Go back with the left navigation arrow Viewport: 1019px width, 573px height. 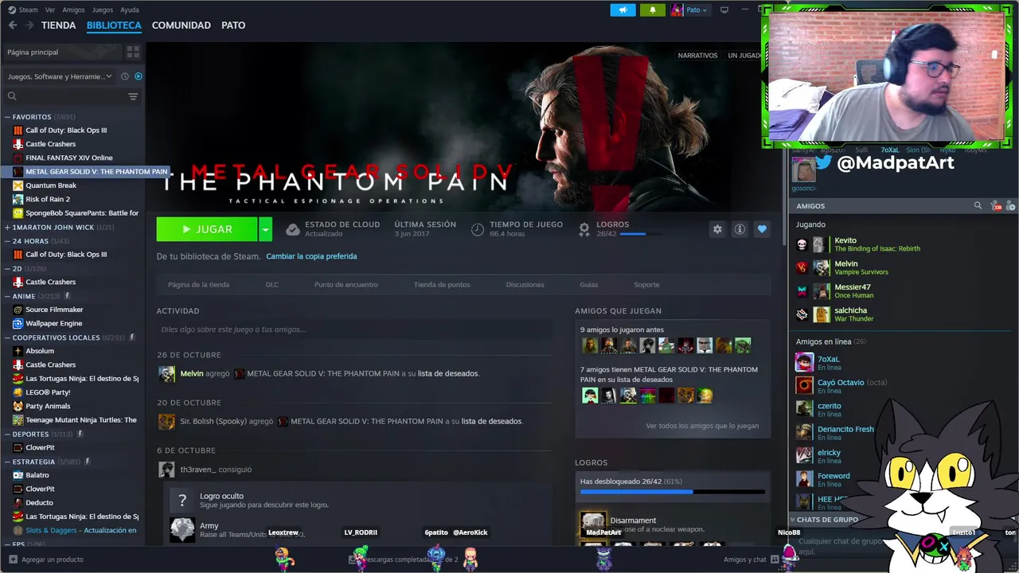pyautogui.click(x=12, y=25)
